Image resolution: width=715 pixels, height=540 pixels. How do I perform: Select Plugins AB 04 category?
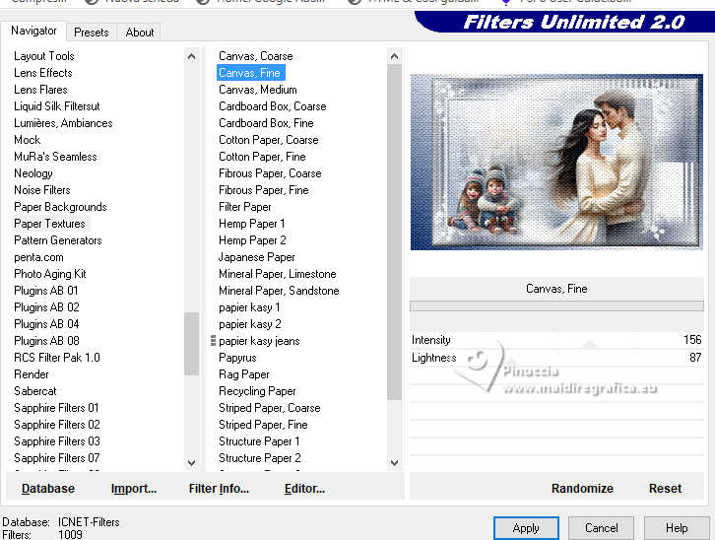pyautogui.click(x=46, y=324)
